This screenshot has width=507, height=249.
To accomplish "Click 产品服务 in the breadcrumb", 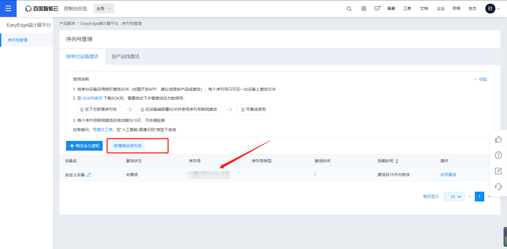I will pyautogui.click(x=67, y=24).
